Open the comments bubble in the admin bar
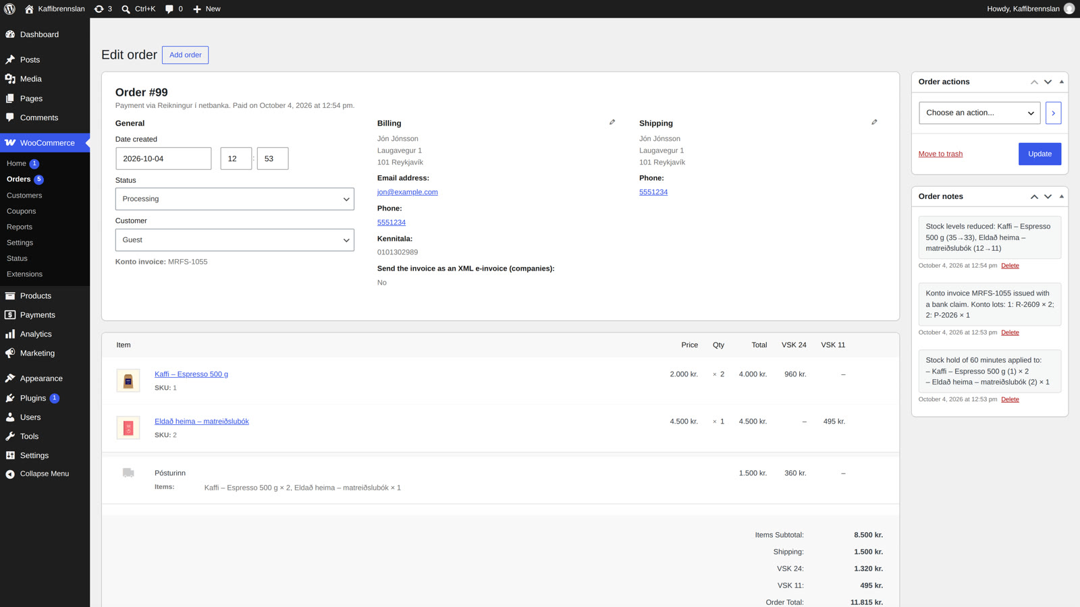1080x607 pixels. (x=173, y=9)
